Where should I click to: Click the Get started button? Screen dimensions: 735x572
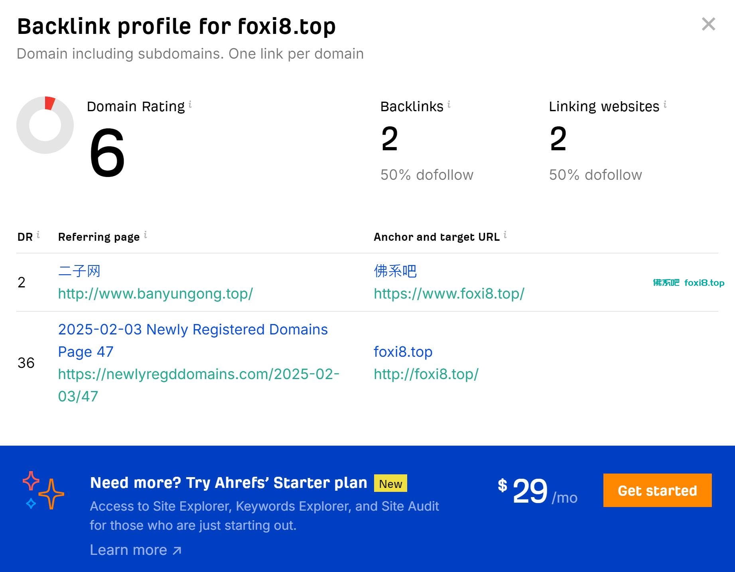click(x=657, y=490)
